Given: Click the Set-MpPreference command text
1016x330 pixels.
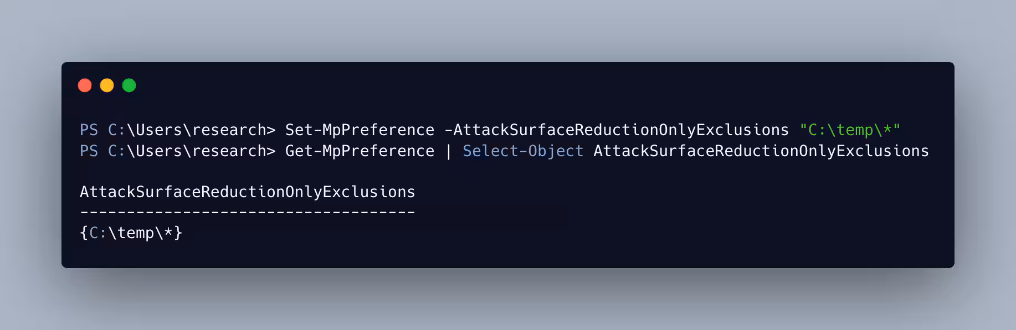Looking at the screenshot, I should click(360, 130).
